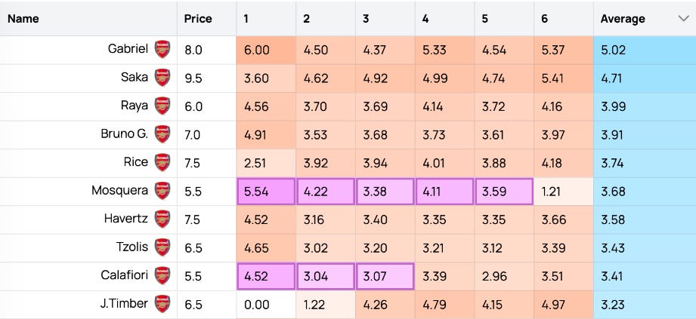The height and width of the screenshot is (319, 696).
Task: Sort by the Price column header
Action: point(198,19)
